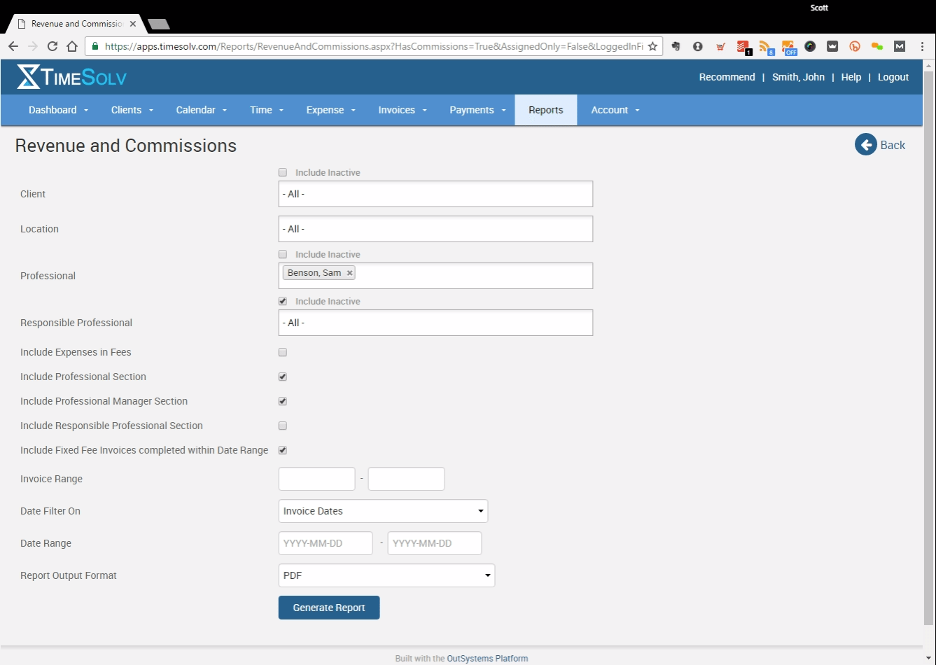936x665 pixels.
Task: Click the Generate Report button
Action: (x=329, y=608)
